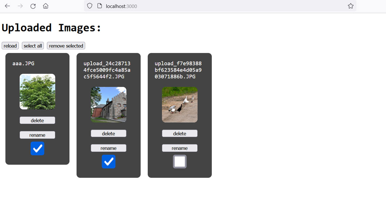This screenshot has width=386, height=204.
Task: Open the chickens photo thumbnail
Action: tap(180, 105)
